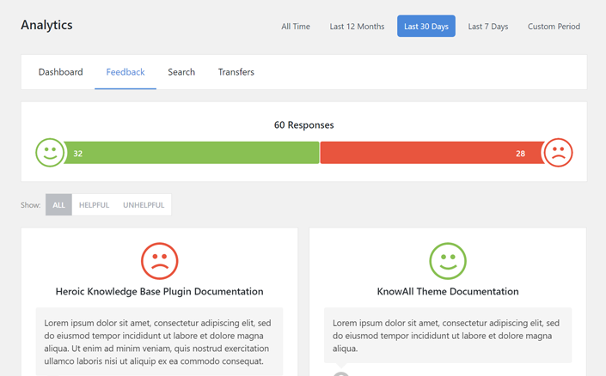Switch to the Feedback tab
This screenshot has width=606, height=376.
pyautogui.click(x=125, y=72)
